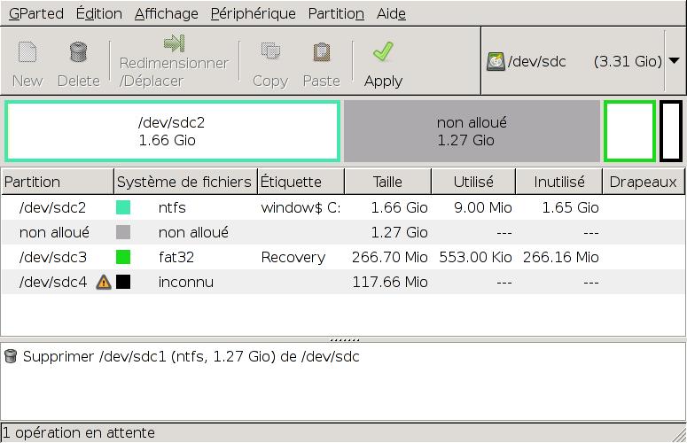Click the Copy partition icon

tap(269, 53)
